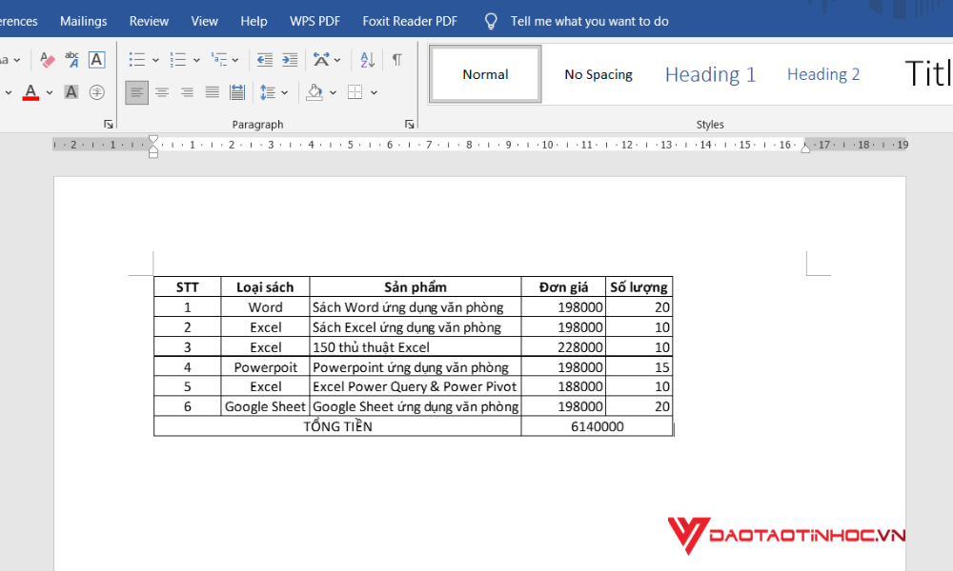Toggle the Show/Hide paragraph marks icon

396,58
